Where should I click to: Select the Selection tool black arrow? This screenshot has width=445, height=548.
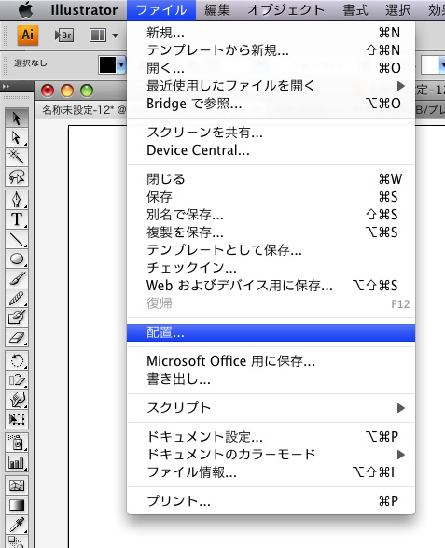(17, 119)
